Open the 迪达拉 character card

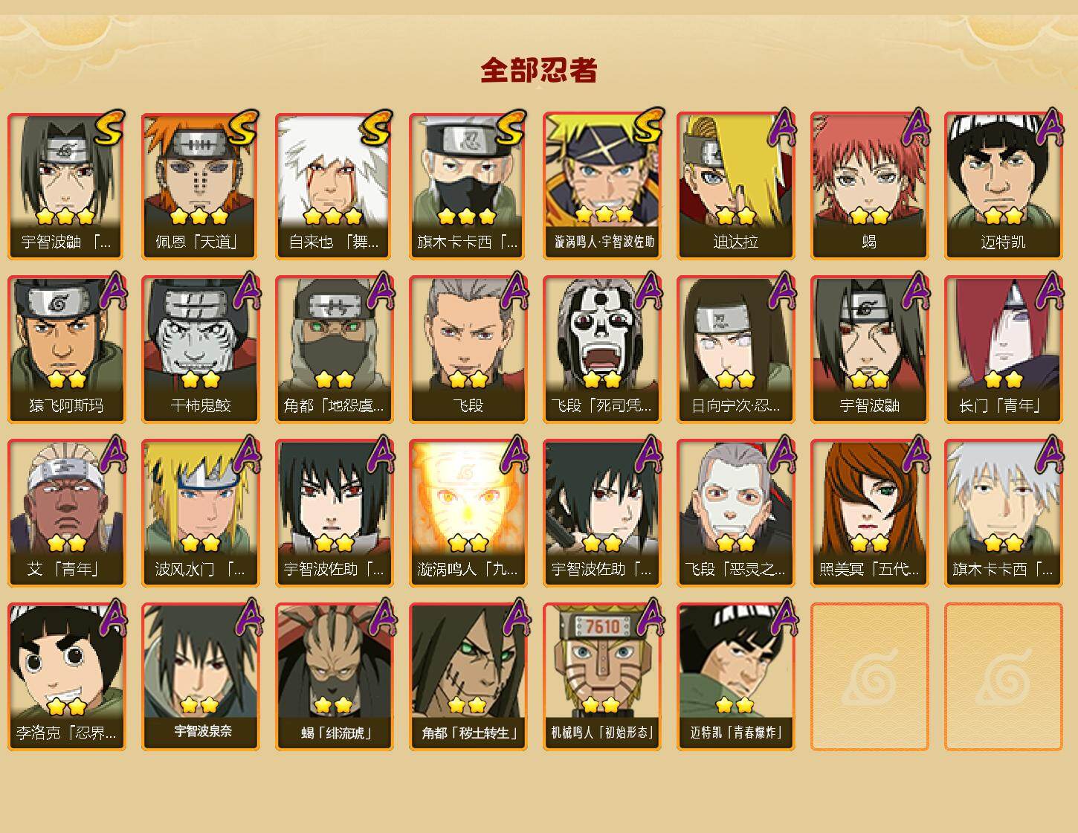click(x=735, y=186)
